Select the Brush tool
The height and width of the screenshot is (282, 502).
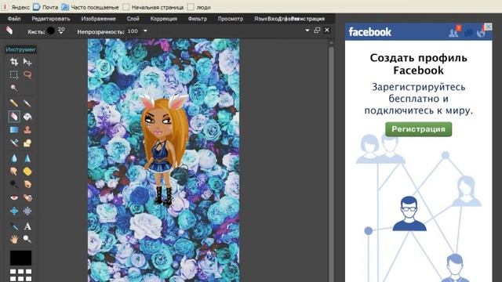click(27, 103)
